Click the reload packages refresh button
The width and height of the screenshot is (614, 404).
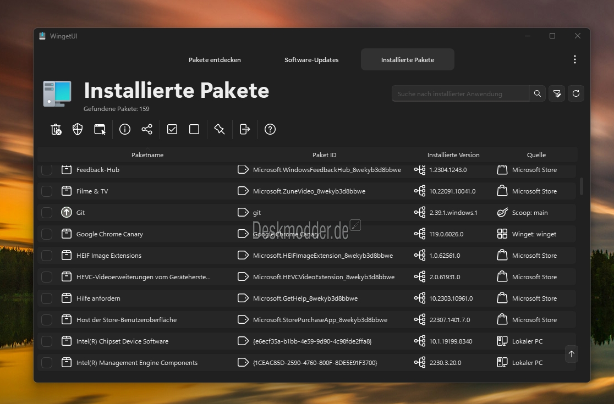[x=576, y=93]
